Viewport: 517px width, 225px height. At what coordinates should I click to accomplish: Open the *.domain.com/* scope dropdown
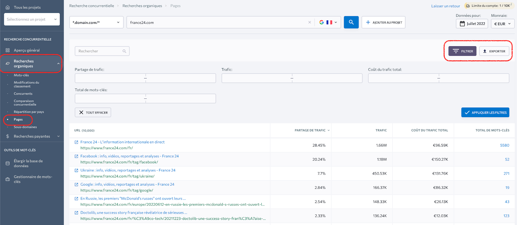[x=96, y=22]
